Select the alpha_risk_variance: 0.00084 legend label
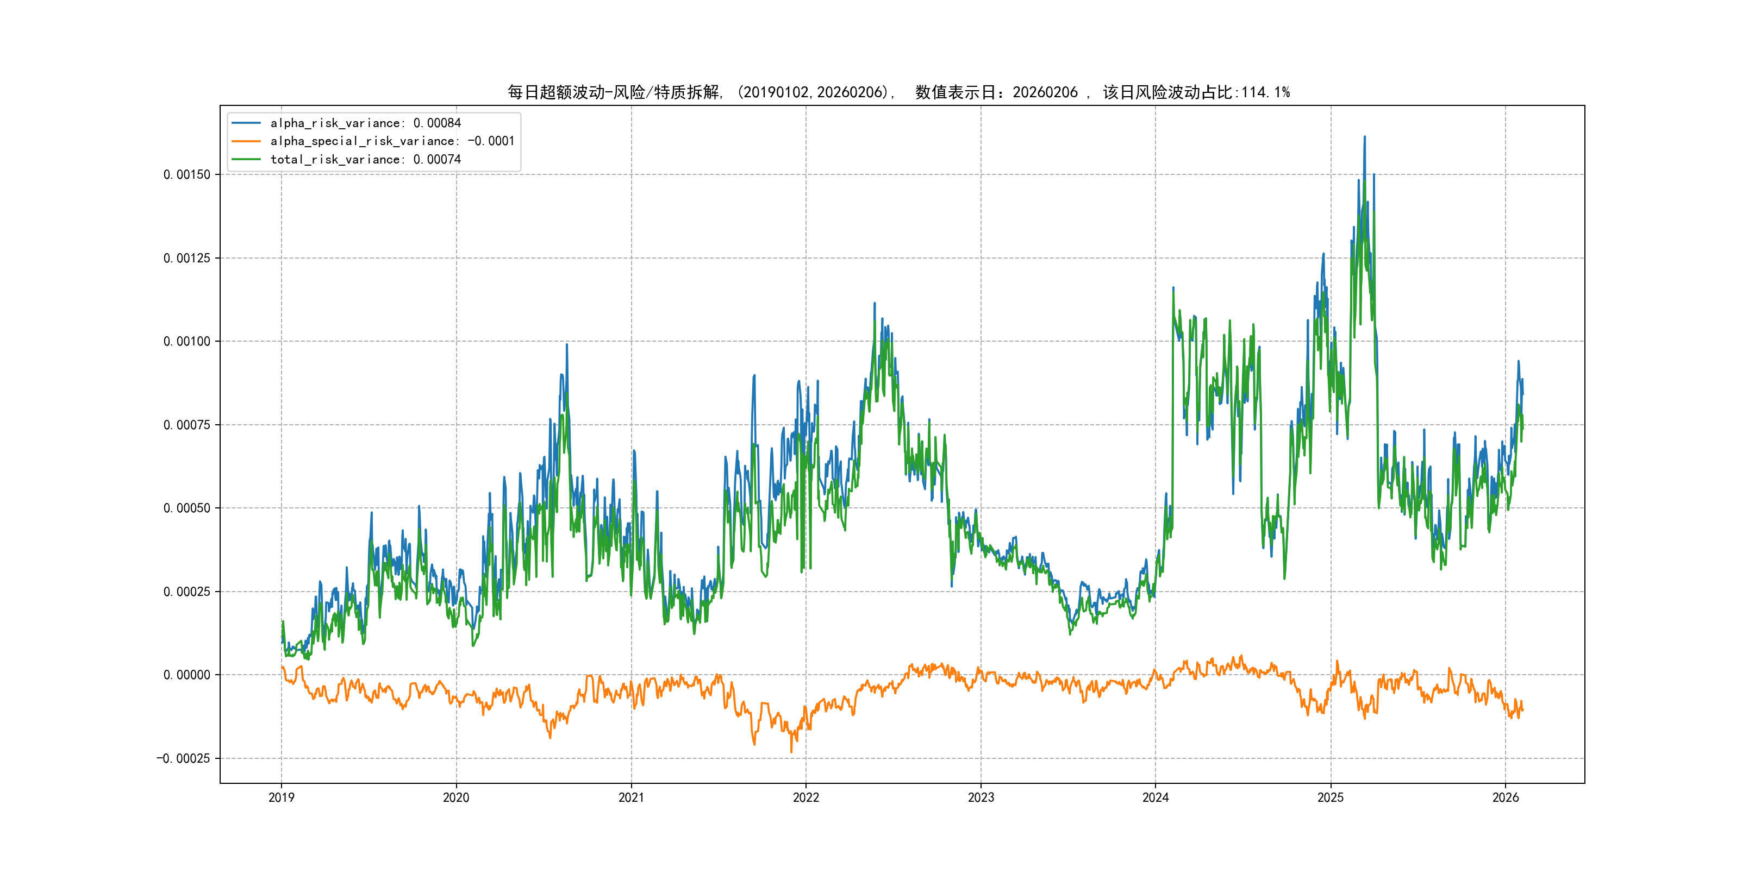Image resolution: width=1761 pixels, height=880 pixels. [366, 123]
